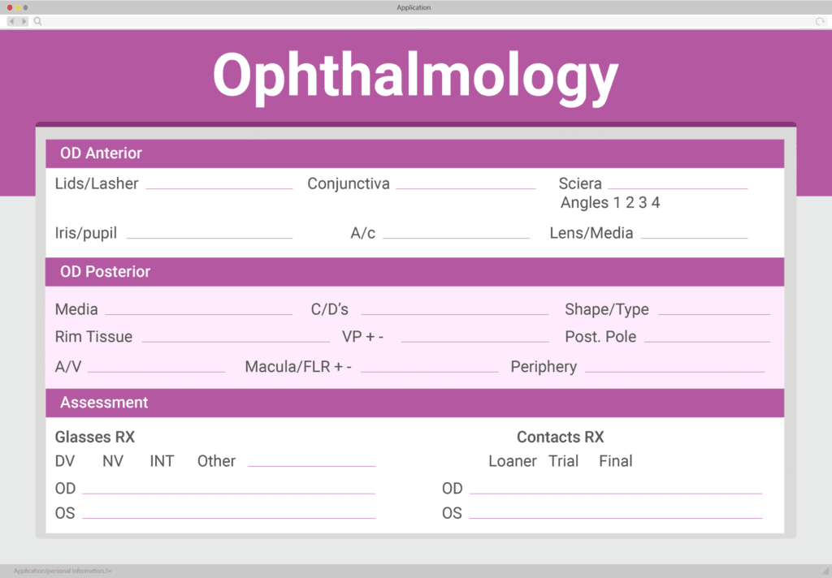
Task: Click the back navigation arrow
Action: point(11,21)
